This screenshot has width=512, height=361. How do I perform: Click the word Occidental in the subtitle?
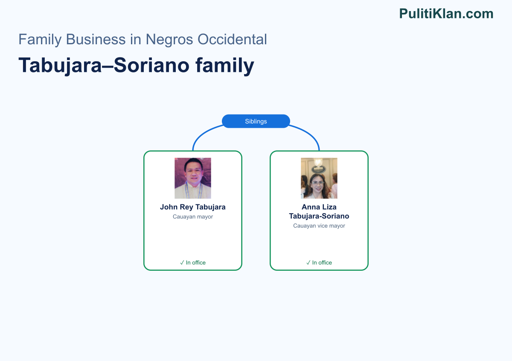pyautogui.click(x=232, y=39)
